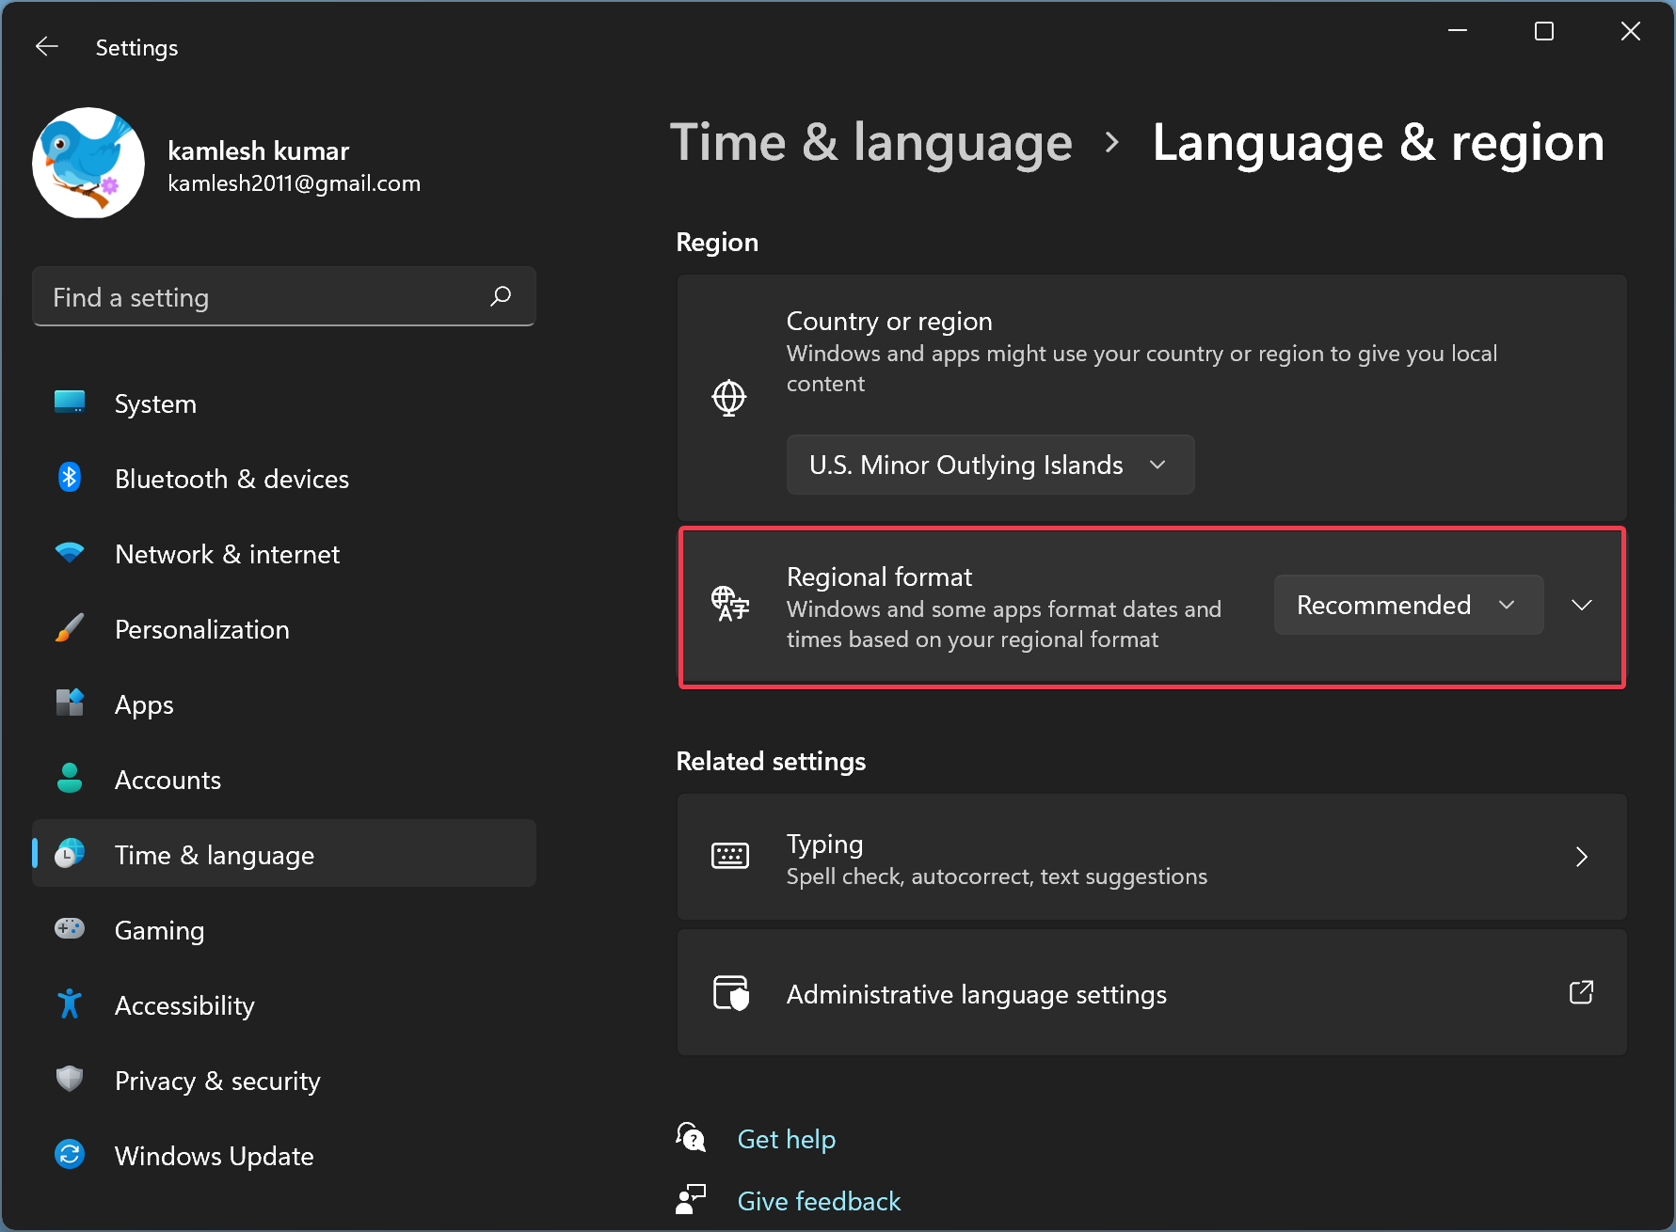Click the Regional format heading text
This screenshot has height=1232, width=1676.
point(879,577)
